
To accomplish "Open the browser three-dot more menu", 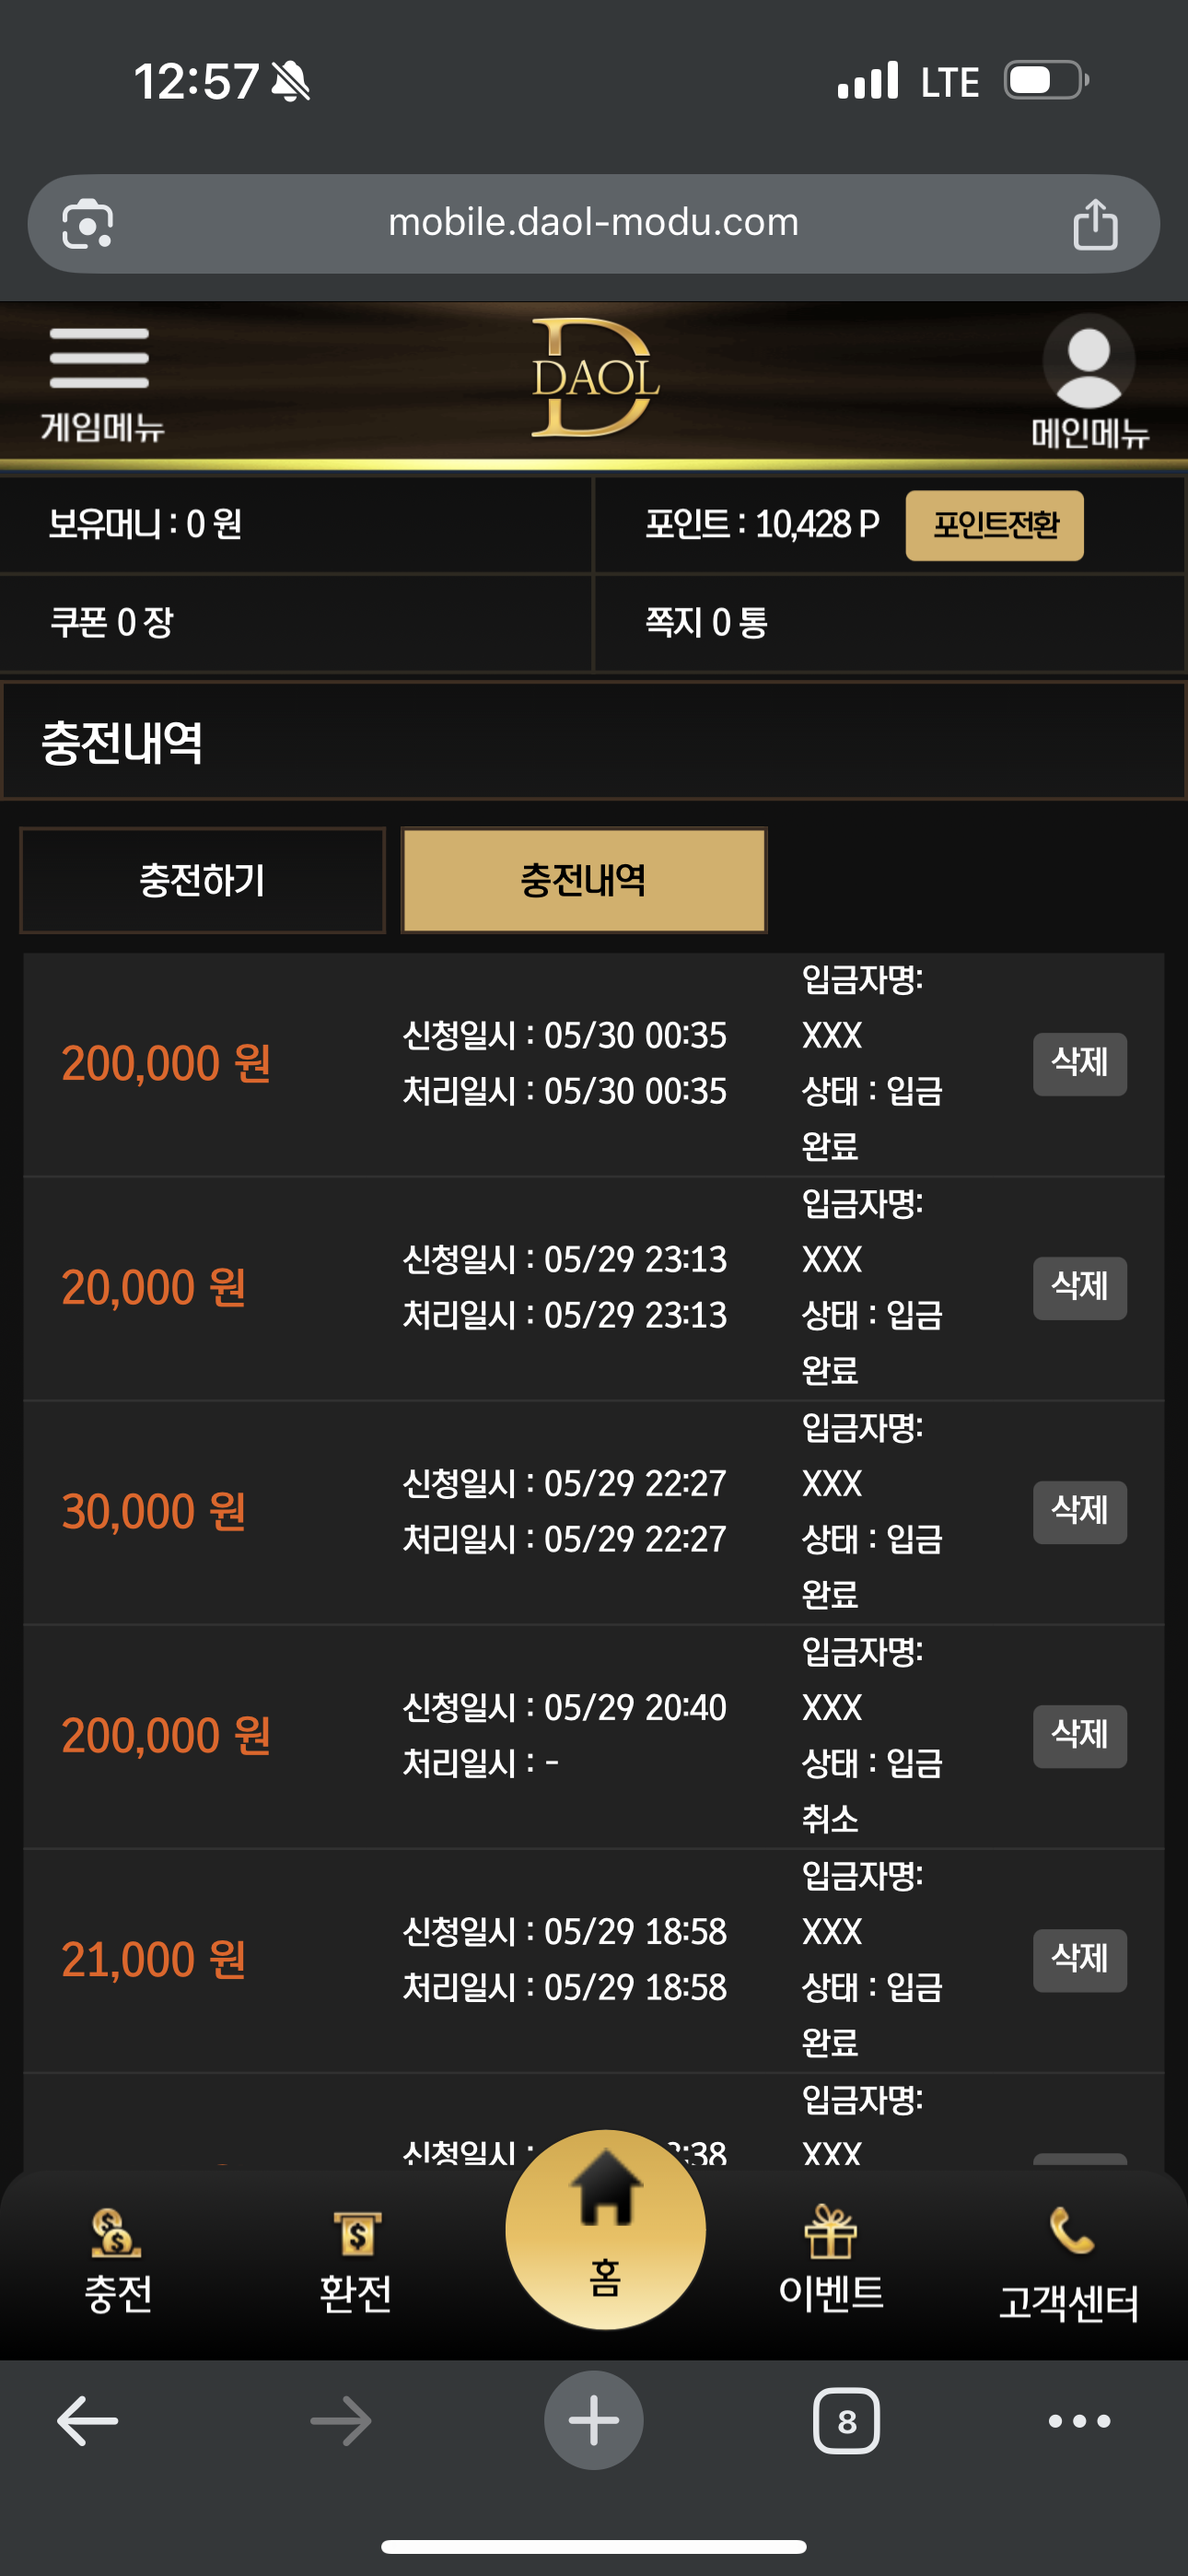I will click(1079, 2421).
